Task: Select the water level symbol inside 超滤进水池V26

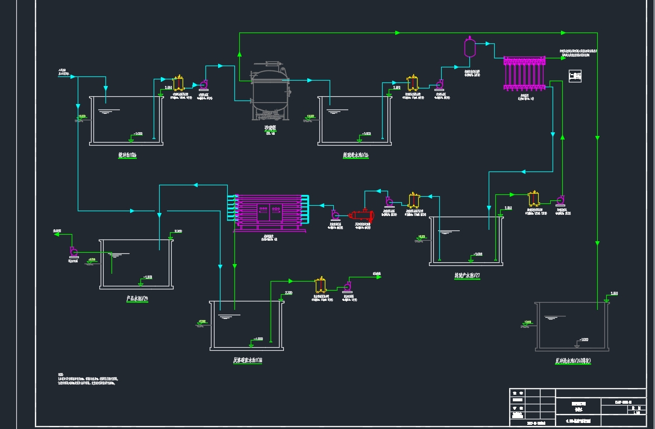Action: point(337,111)
